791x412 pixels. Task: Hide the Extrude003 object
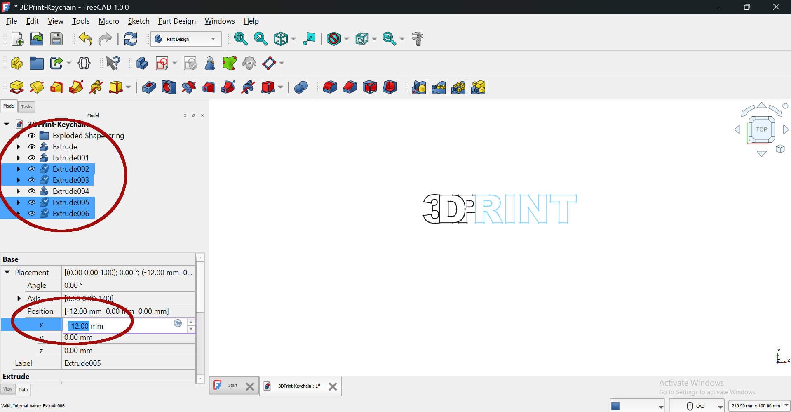(32, 180)
